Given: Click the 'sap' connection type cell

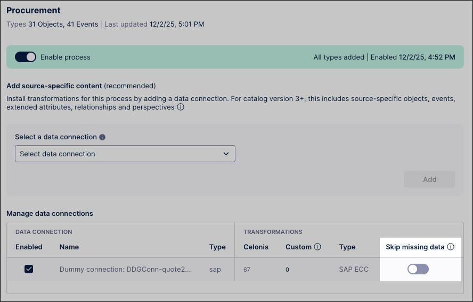Looking at the screenshot, I should point(215,270).
